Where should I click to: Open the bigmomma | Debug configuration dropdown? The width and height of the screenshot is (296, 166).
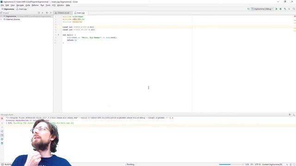click(x=262, y=9)
